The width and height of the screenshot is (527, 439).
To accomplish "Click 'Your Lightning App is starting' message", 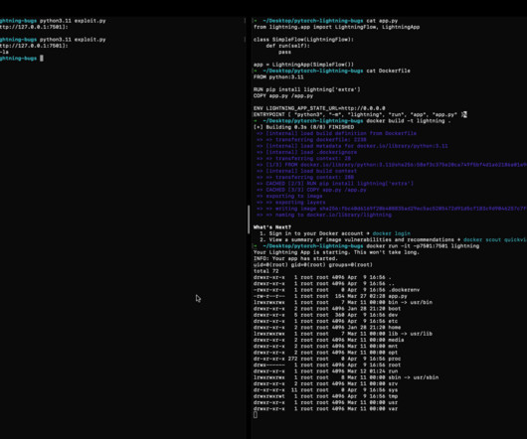I will tap(336, 252).
